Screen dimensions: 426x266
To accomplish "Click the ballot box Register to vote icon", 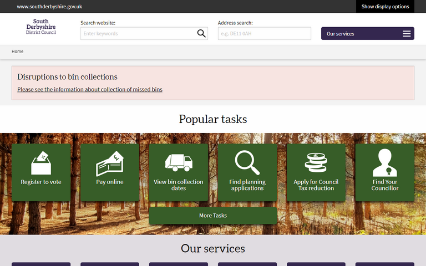I will tap(41, 162).
